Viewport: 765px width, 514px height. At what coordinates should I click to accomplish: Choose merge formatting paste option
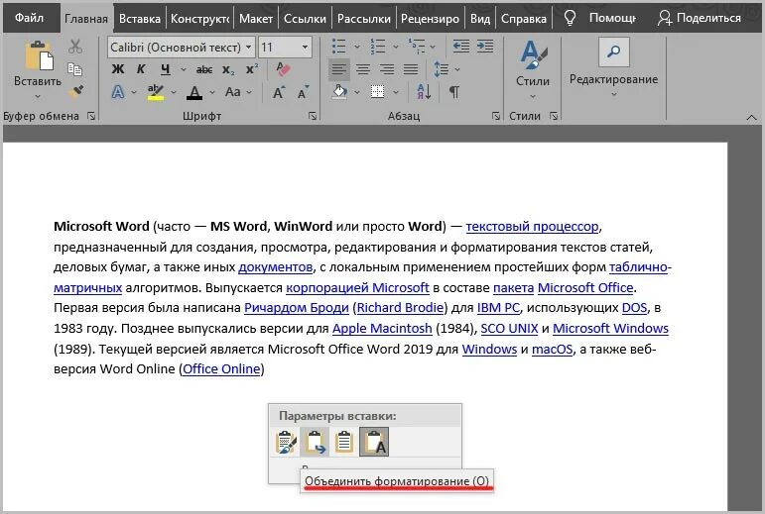tap(315, 442)
